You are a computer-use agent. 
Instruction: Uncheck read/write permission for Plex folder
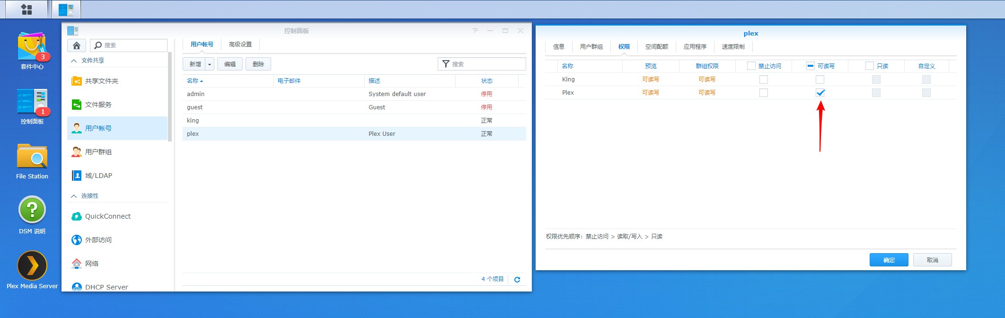click(820, 93)
